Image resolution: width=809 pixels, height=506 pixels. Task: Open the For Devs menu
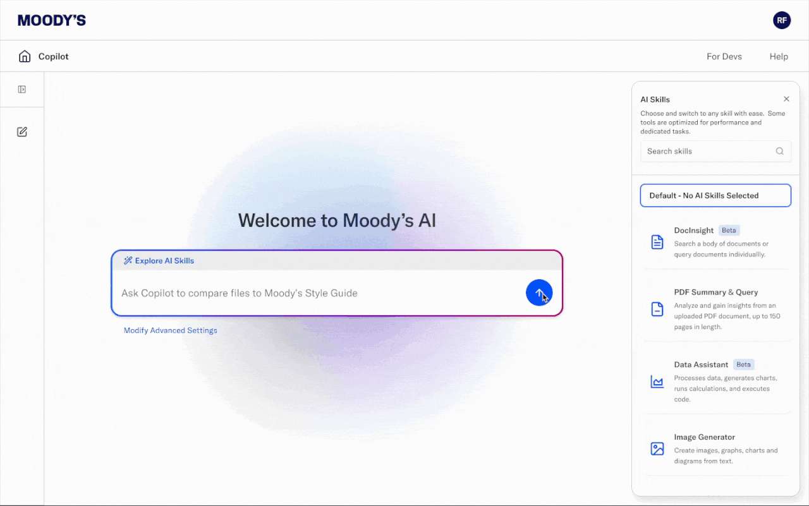[x=724, y=56]
